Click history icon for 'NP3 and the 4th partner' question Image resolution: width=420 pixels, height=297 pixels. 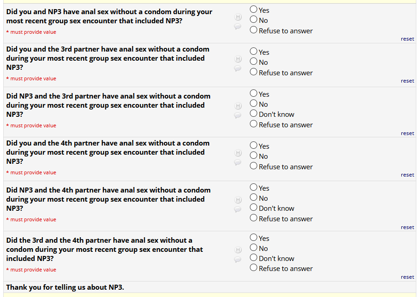click(238, 199)
